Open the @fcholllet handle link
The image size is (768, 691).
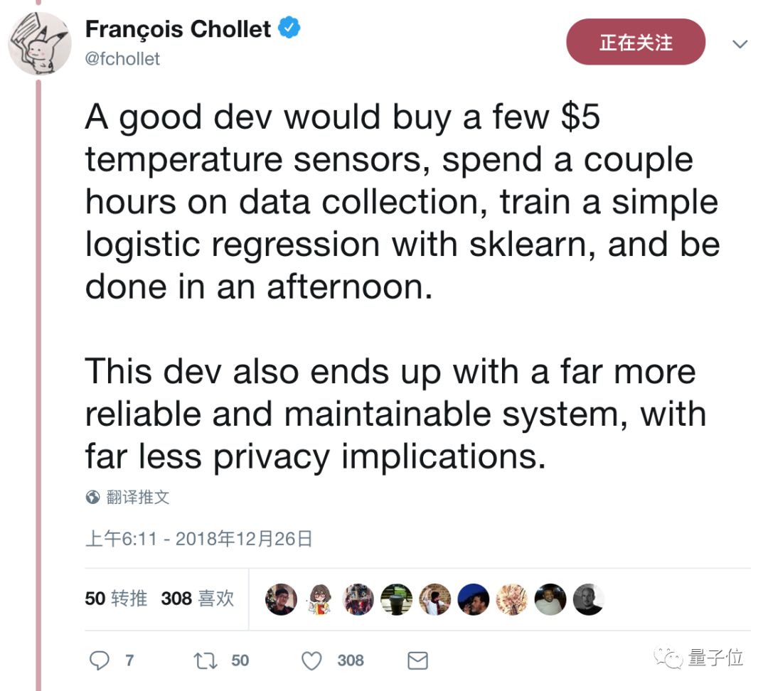pos(122,59)
